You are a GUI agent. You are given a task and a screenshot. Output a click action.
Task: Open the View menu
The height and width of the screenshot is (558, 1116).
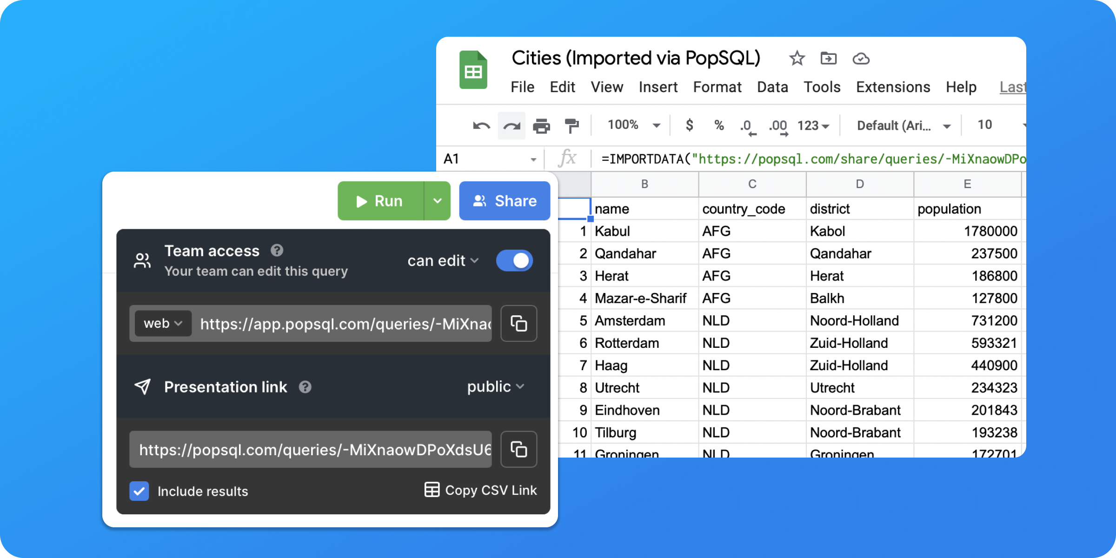click(x=607, y=87)
